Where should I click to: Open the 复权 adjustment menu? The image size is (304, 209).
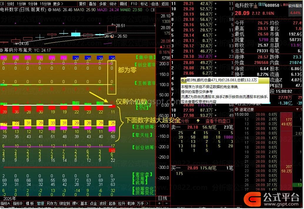82,4
